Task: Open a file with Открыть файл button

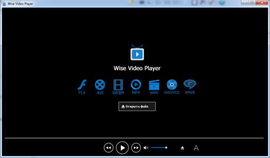Action: (137, 106)
